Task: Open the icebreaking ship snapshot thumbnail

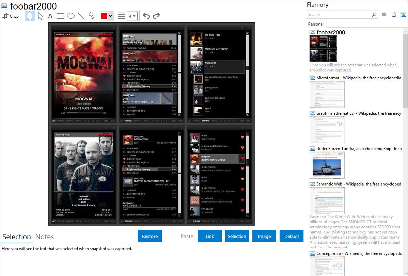Action: 327,165
